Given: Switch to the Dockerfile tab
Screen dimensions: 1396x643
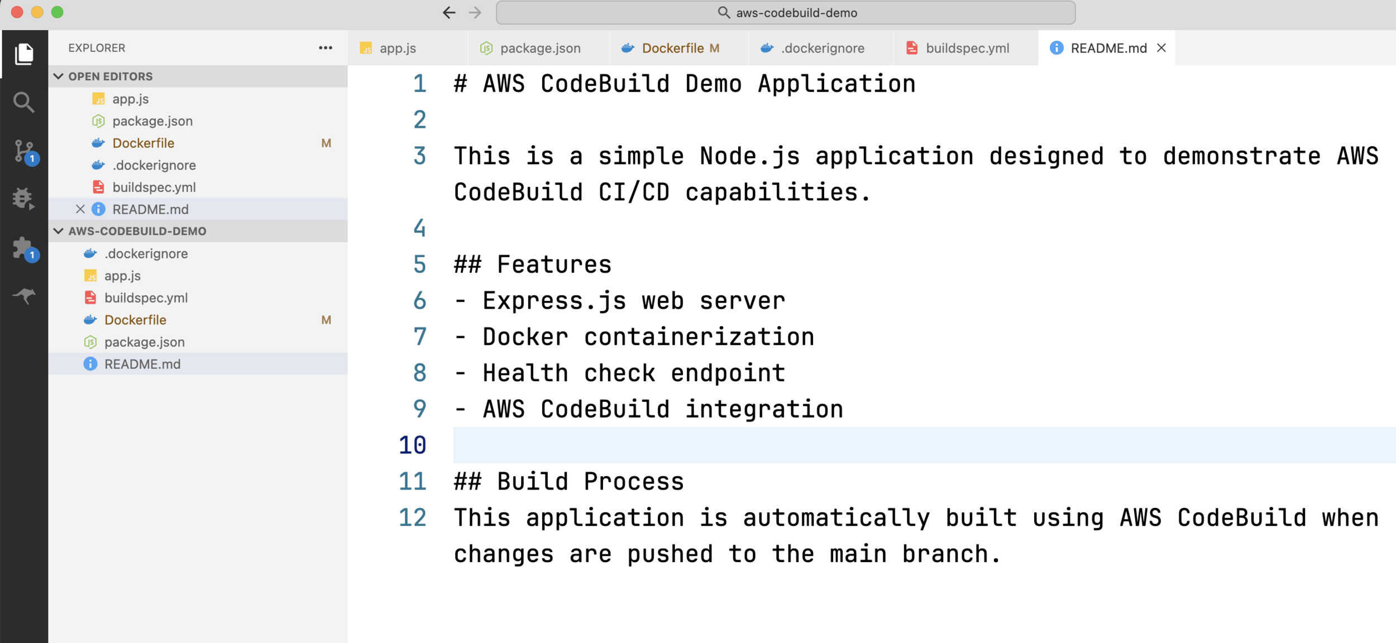Looking at the screenshot, I should [x=672, y=48].
